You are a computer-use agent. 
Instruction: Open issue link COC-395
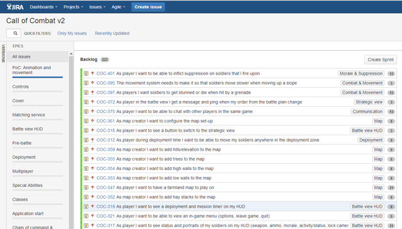(106, 83)
